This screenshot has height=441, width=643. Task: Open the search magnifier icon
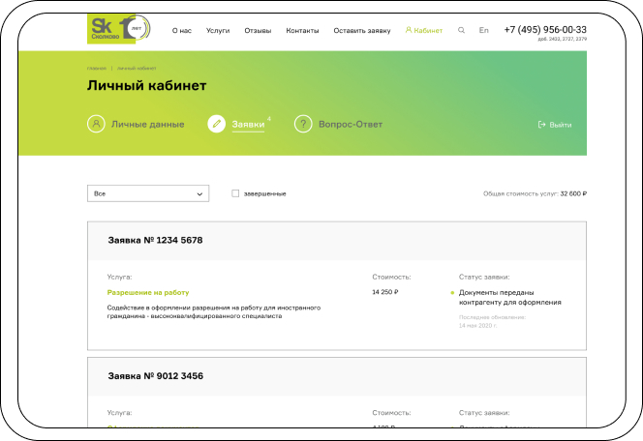[461, 30]
